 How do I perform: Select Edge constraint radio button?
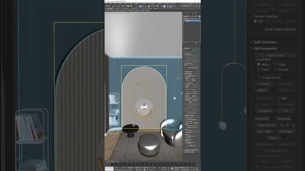[191, 79]
